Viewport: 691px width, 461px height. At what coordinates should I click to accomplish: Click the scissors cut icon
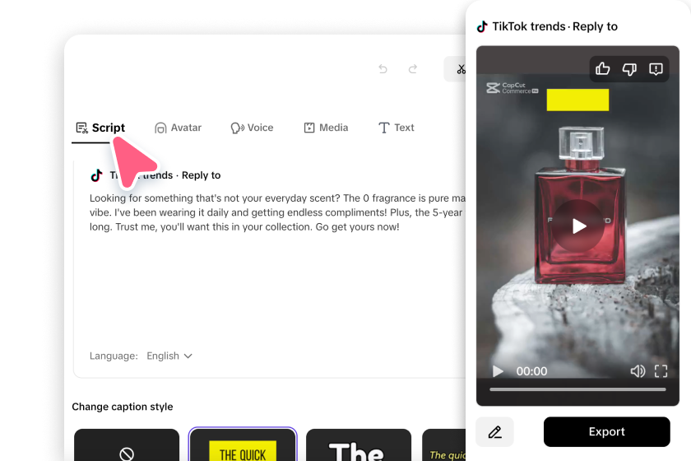[x=461, y=69]
